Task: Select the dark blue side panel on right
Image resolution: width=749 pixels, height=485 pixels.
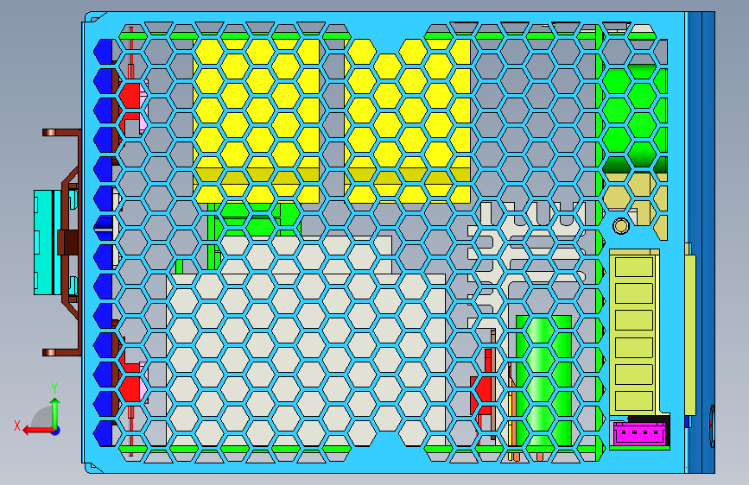Action: (701, 243)
